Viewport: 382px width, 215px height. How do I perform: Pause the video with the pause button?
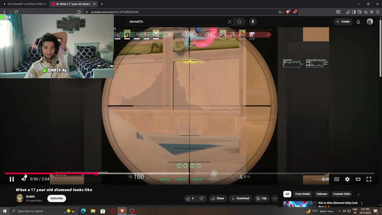click(x=12, y=179)
